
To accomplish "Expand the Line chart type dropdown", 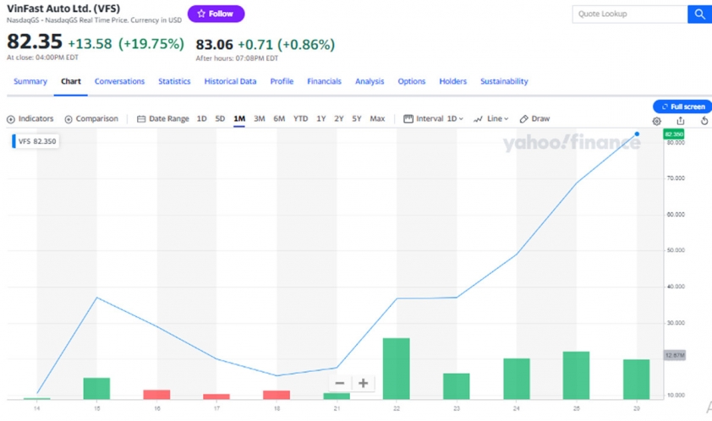I will click(490, 118).
